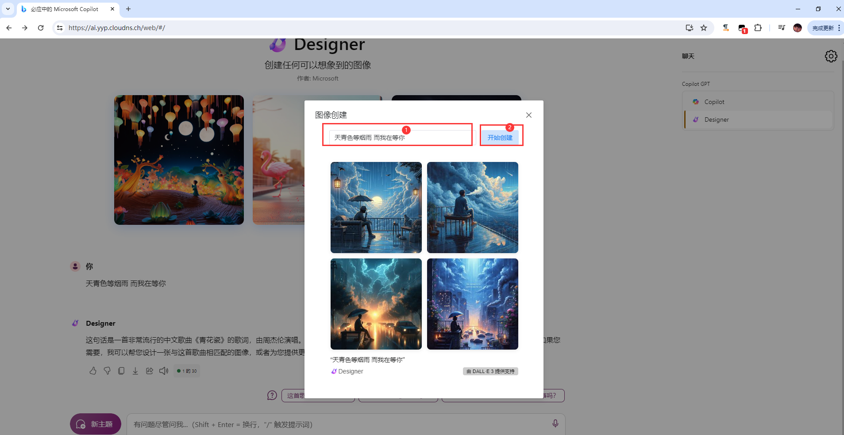Copy the Designer response text
Image resolution: width=844 pixels, height=435 pixels.
coord(121,371)
